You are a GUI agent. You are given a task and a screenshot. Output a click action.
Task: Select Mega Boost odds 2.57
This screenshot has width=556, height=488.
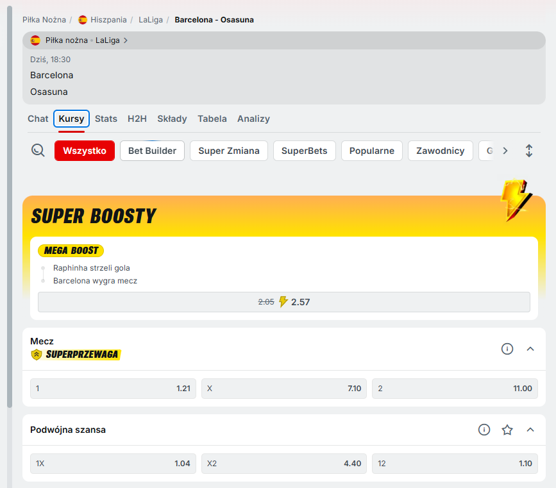pos(284,302)
